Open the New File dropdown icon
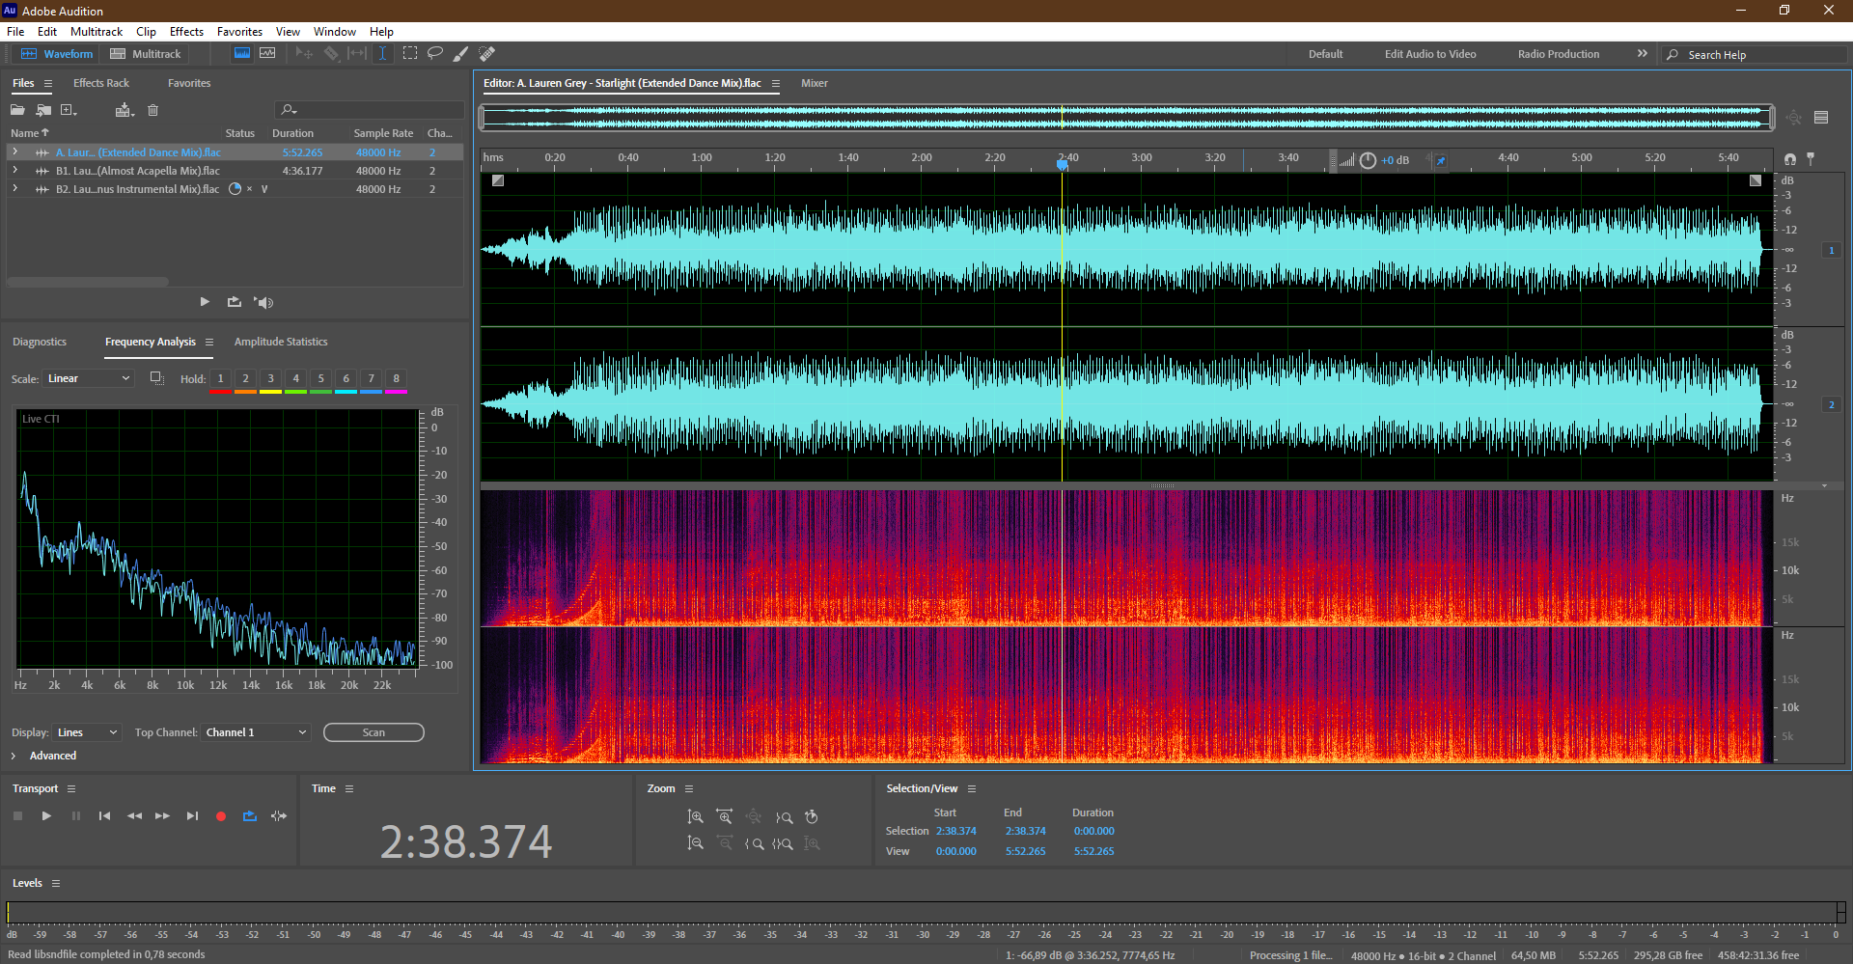 point(69,110)
